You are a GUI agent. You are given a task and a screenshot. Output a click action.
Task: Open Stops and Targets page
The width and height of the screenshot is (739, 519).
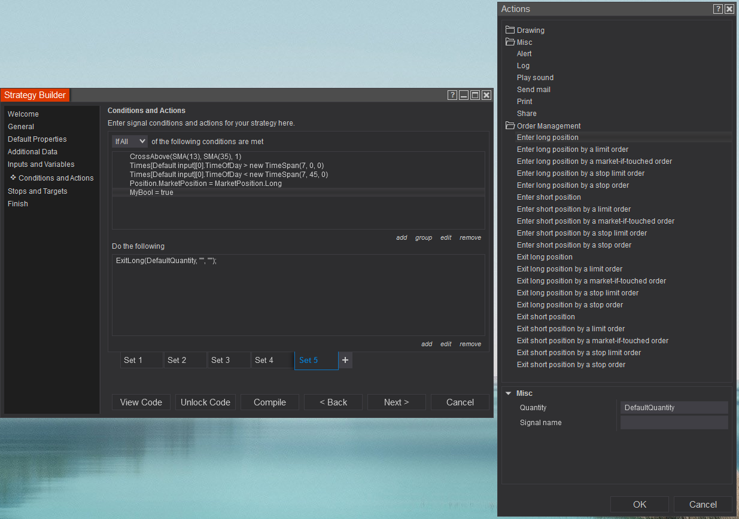click(38, 191)
